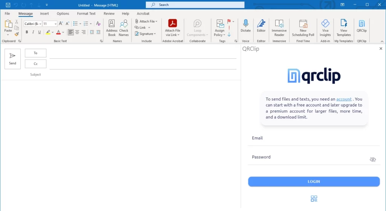
Task: Click QR code icon below Login
Action: pyautogui.click(x=314, y=199)
